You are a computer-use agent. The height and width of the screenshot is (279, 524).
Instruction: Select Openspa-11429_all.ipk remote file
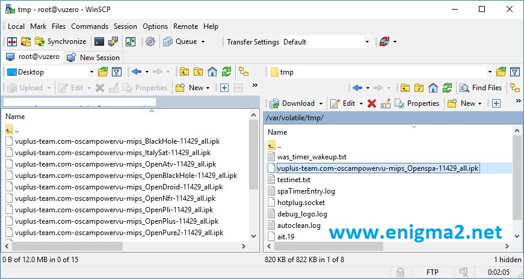pos(378,168)
